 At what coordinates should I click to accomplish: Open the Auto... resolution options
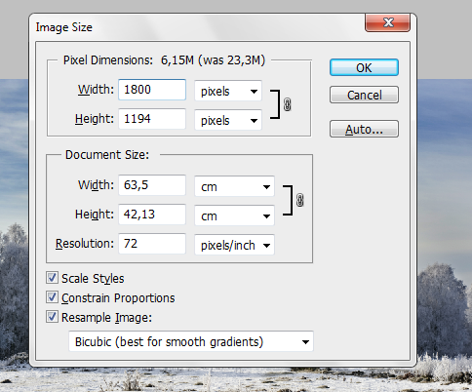364,129
